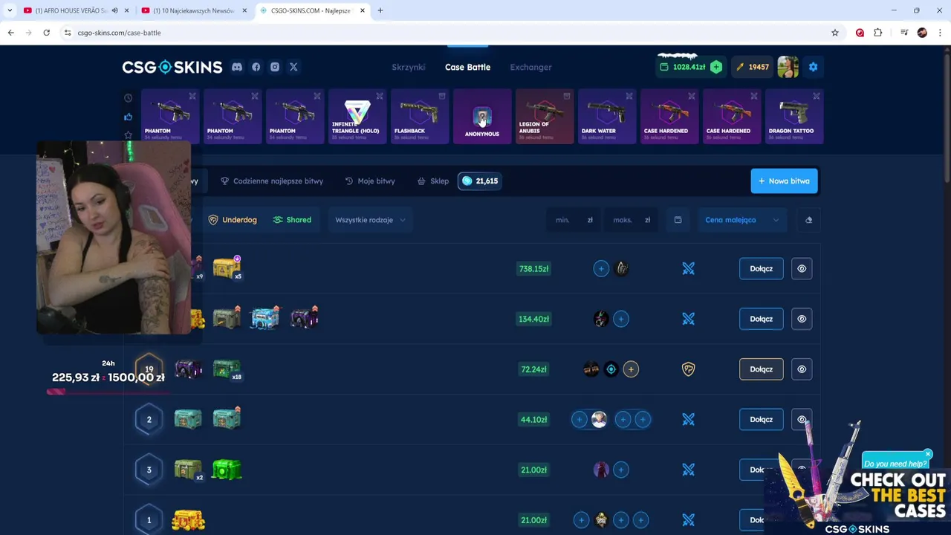Click the player avatar in 44.10zł battle
This screenshot has height=535, width=951.
coord(599,420)
